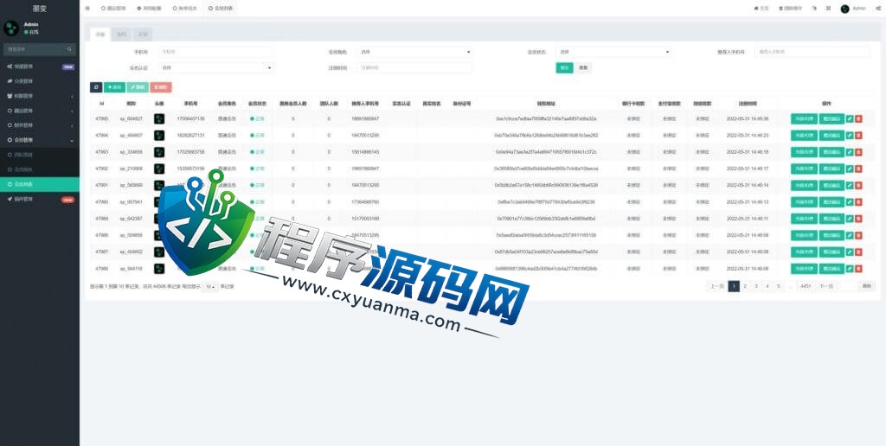Click the pencil edit icon for row 47995
This screenshot has width=886, height=446.
[850, 119]
